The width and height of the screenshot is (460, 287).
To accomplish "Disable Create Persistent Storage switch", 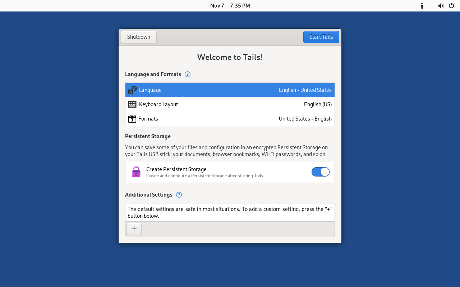I will tap(320, 172).
